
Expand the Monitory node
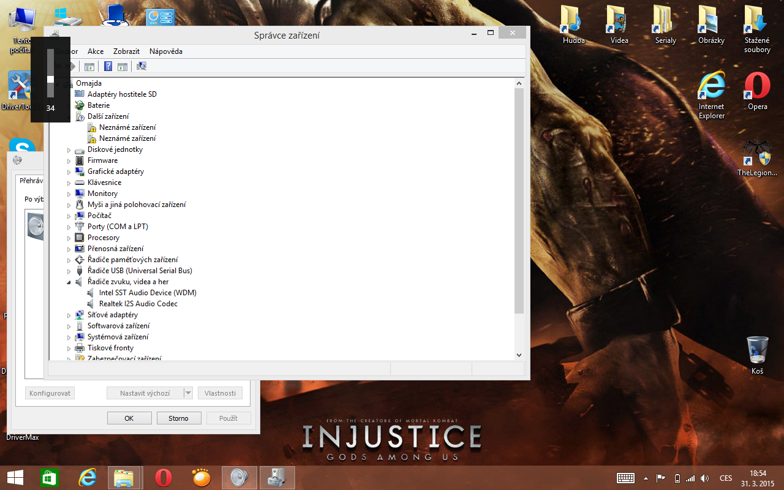click(69, 194)
